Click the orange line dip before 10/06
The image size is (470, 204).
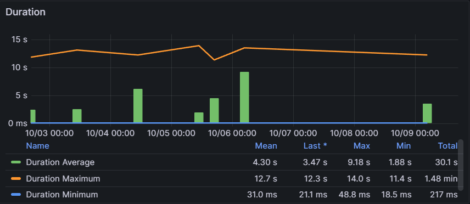pos(214,60)
